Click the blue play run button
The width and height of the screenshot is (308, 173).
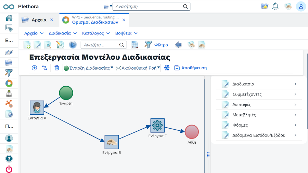click(73, 45)
